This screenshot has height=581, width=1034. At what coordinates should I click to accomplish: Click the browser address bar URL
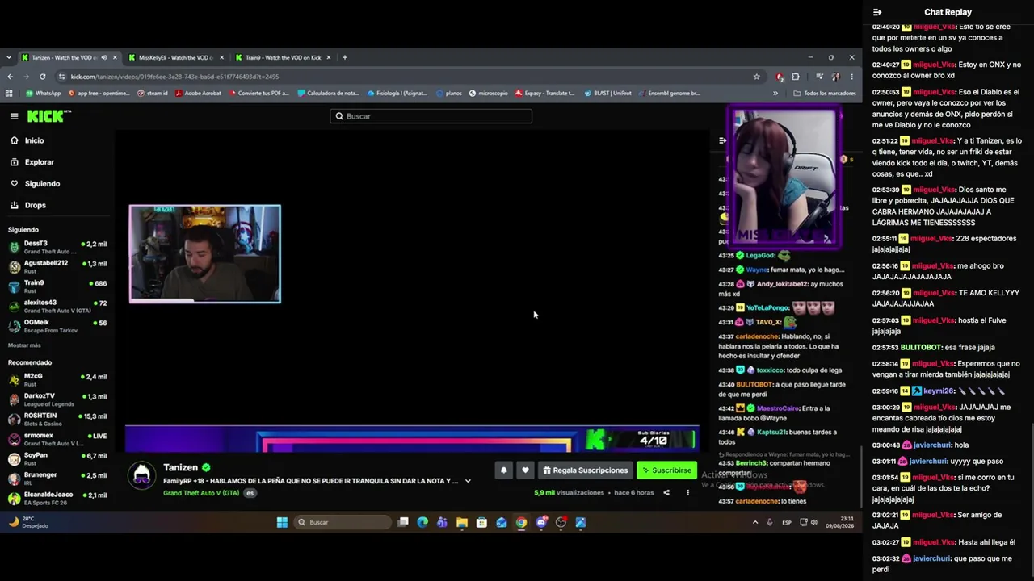[174, 77]
